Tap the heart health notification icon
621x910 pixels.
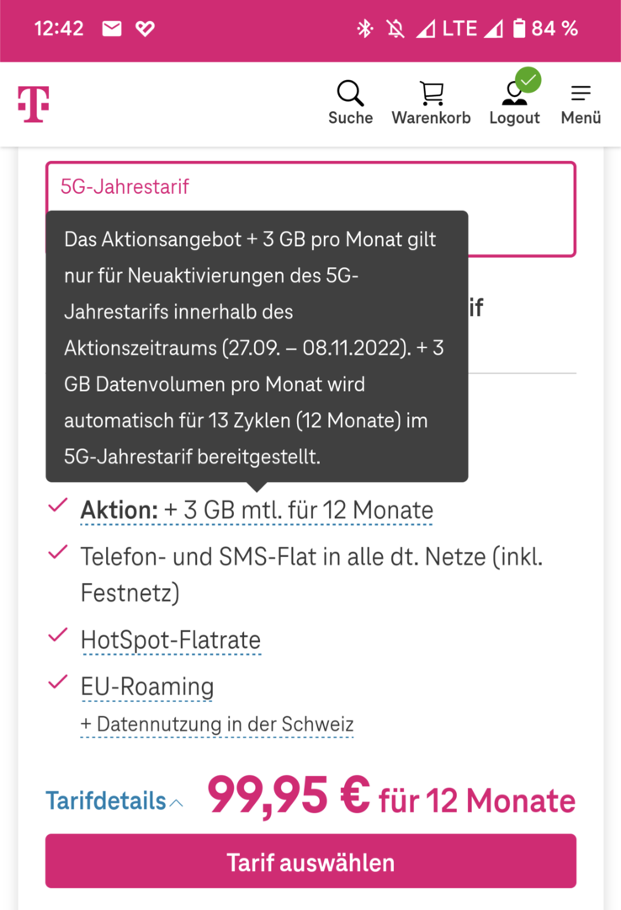coord(145,29)
